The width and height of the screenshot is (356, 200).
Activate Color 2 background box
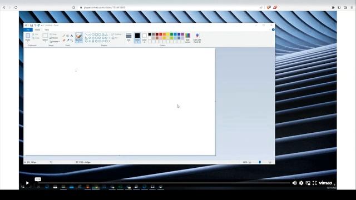tap(144, 38)
